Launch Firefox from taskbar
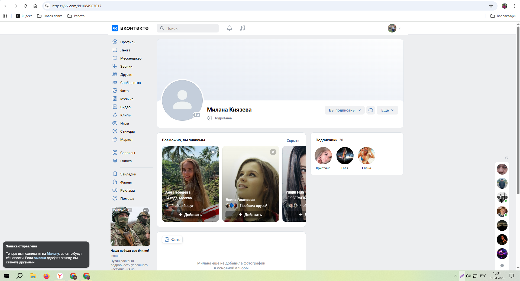Viewport: 520px width, 281px height. point(47,276)
